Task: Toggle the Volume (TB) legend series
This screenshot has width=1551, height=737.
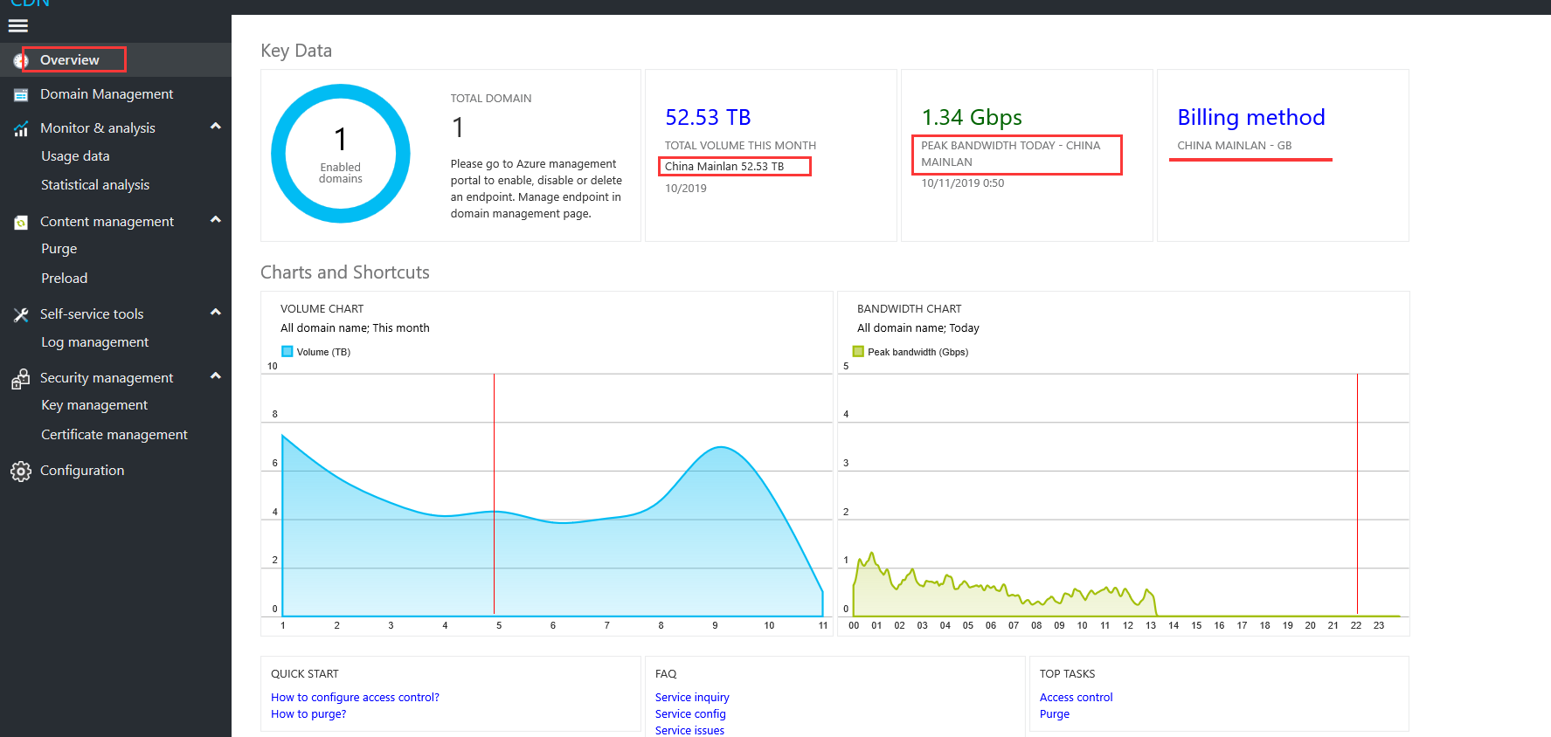Action: pos(315,352)
